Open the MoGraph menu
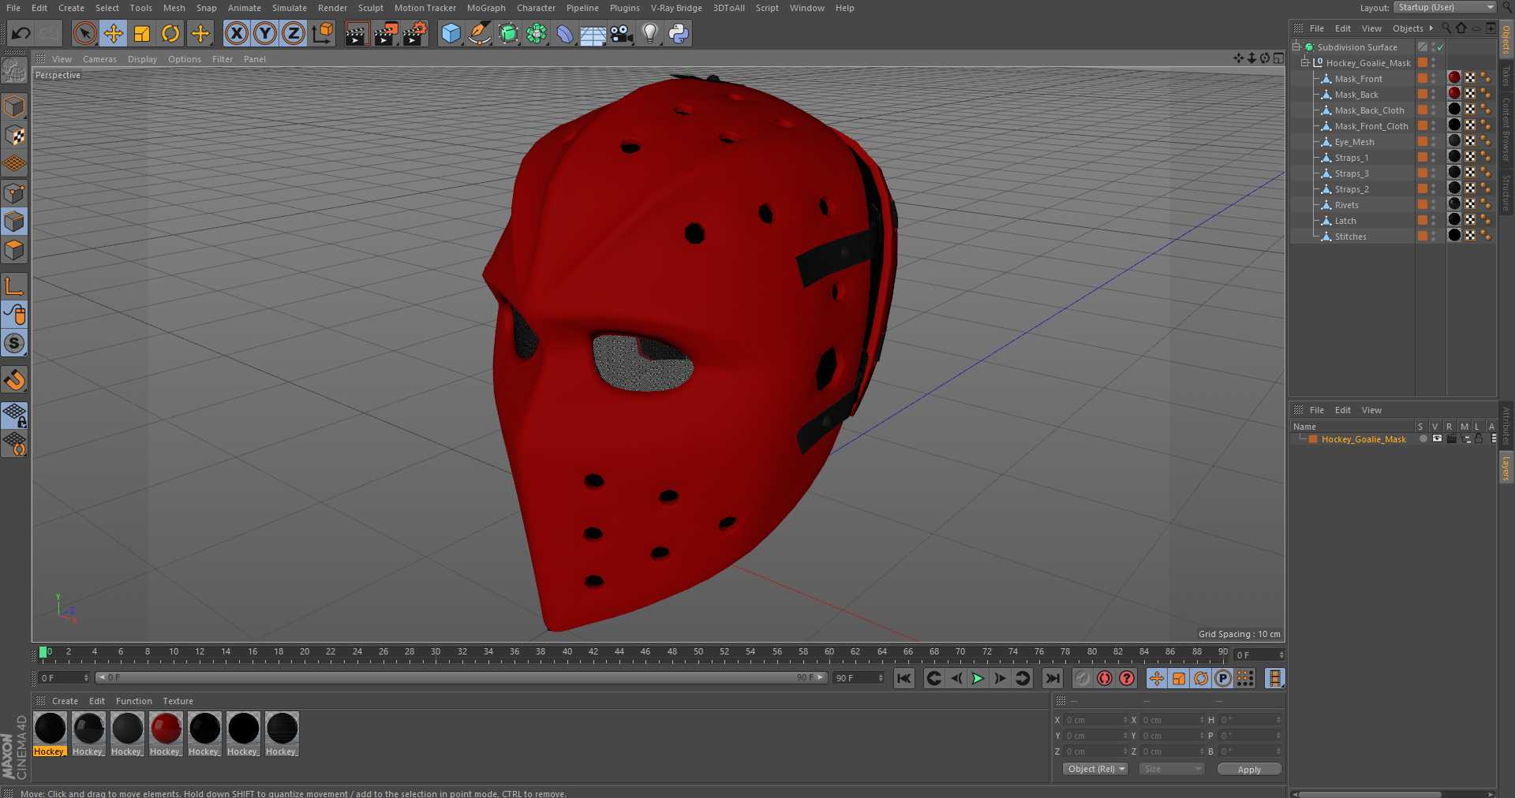Viewport: 1515px width, 798px height. 486,8
